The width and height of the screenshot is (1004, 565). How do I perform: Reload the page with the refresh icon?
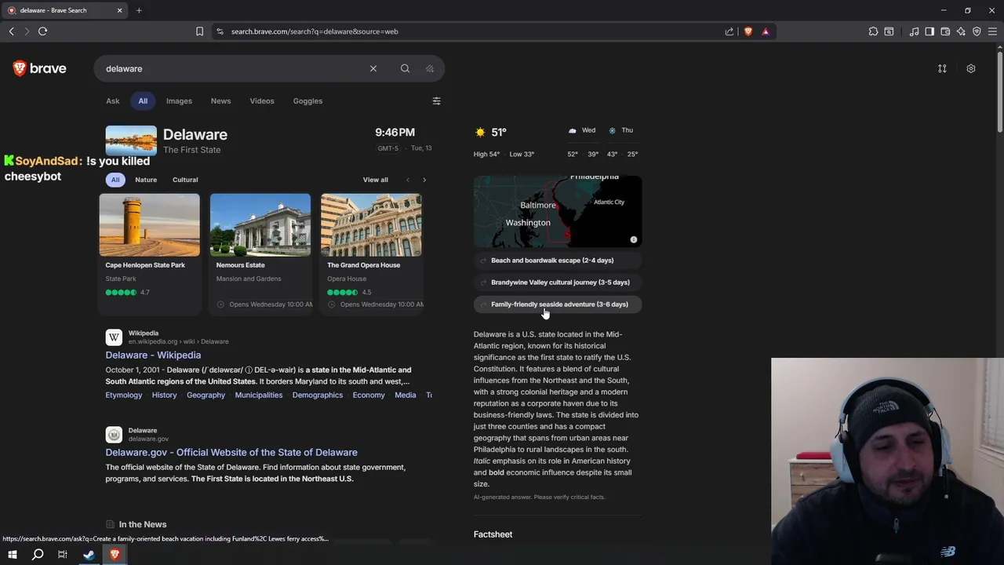(x=43, y=31)
